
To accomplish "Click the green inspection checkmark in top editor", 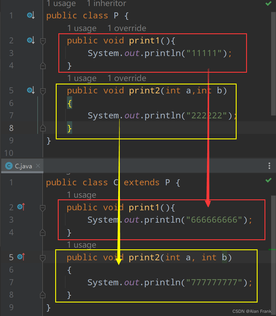I will click(268, 4).
